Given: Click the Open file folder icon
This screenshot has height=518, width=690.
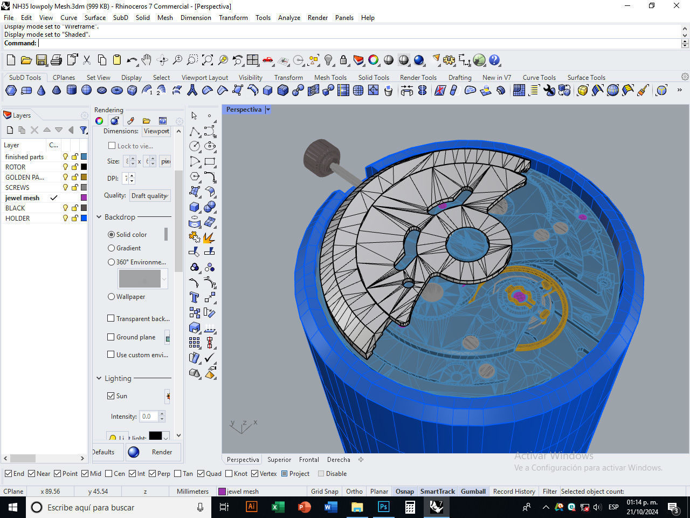Looking at the screenshot, I should (x=26, y=60).
